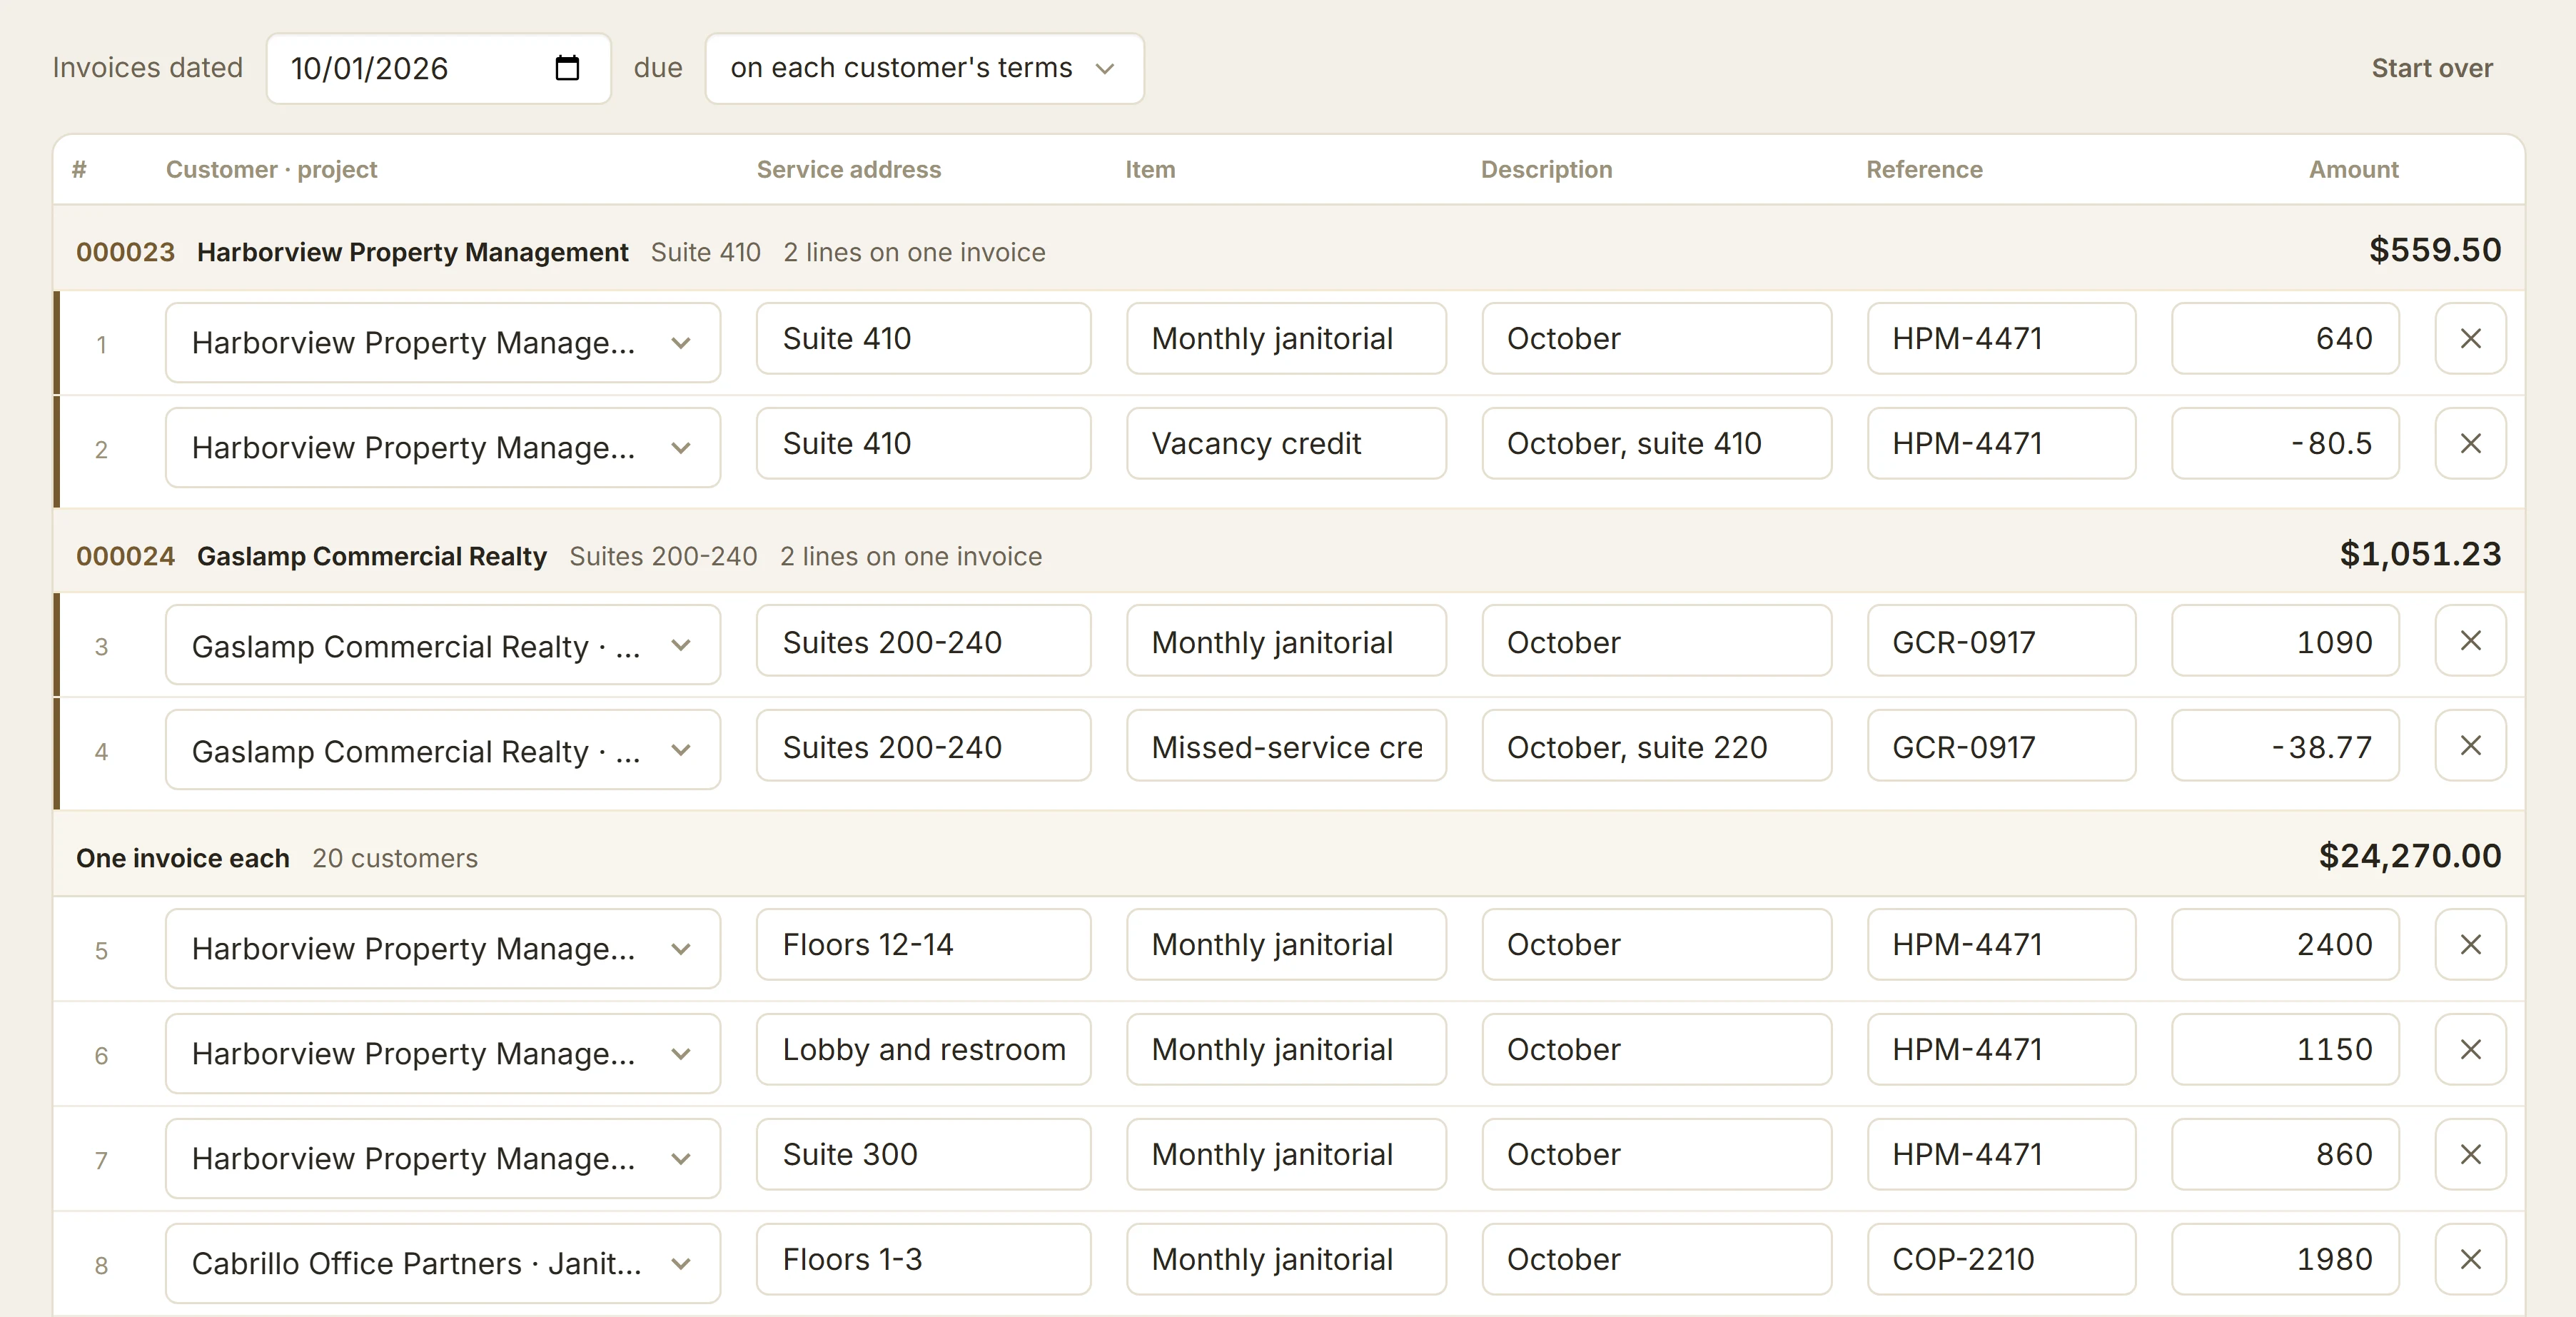
Task: Click the Service address column header
Action: pyautogui.click(x=848, y=170)
